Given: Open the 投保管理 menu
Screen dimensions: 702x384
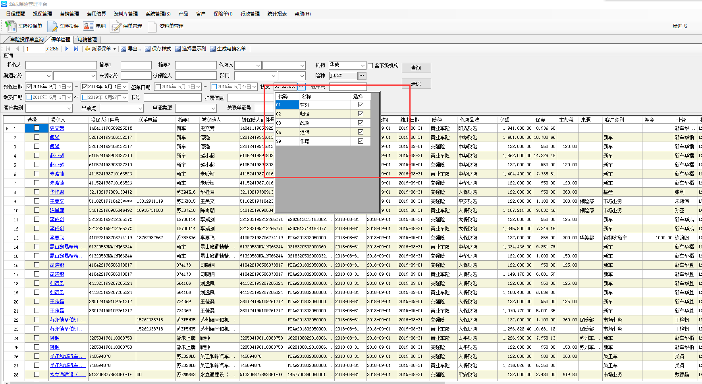Looking at the screenshot, I should 42,13.
